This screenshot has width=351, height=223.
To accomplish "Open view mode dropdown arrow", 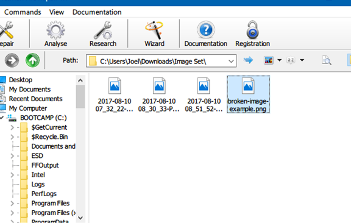I will [x=279, y=60].
